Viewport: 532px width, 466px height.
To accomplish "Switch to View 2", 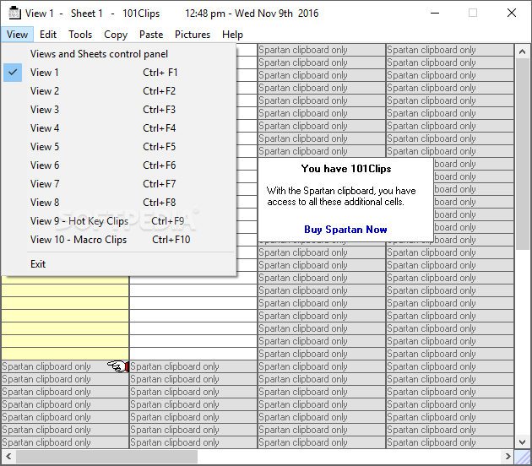I will tap(119, 91).
